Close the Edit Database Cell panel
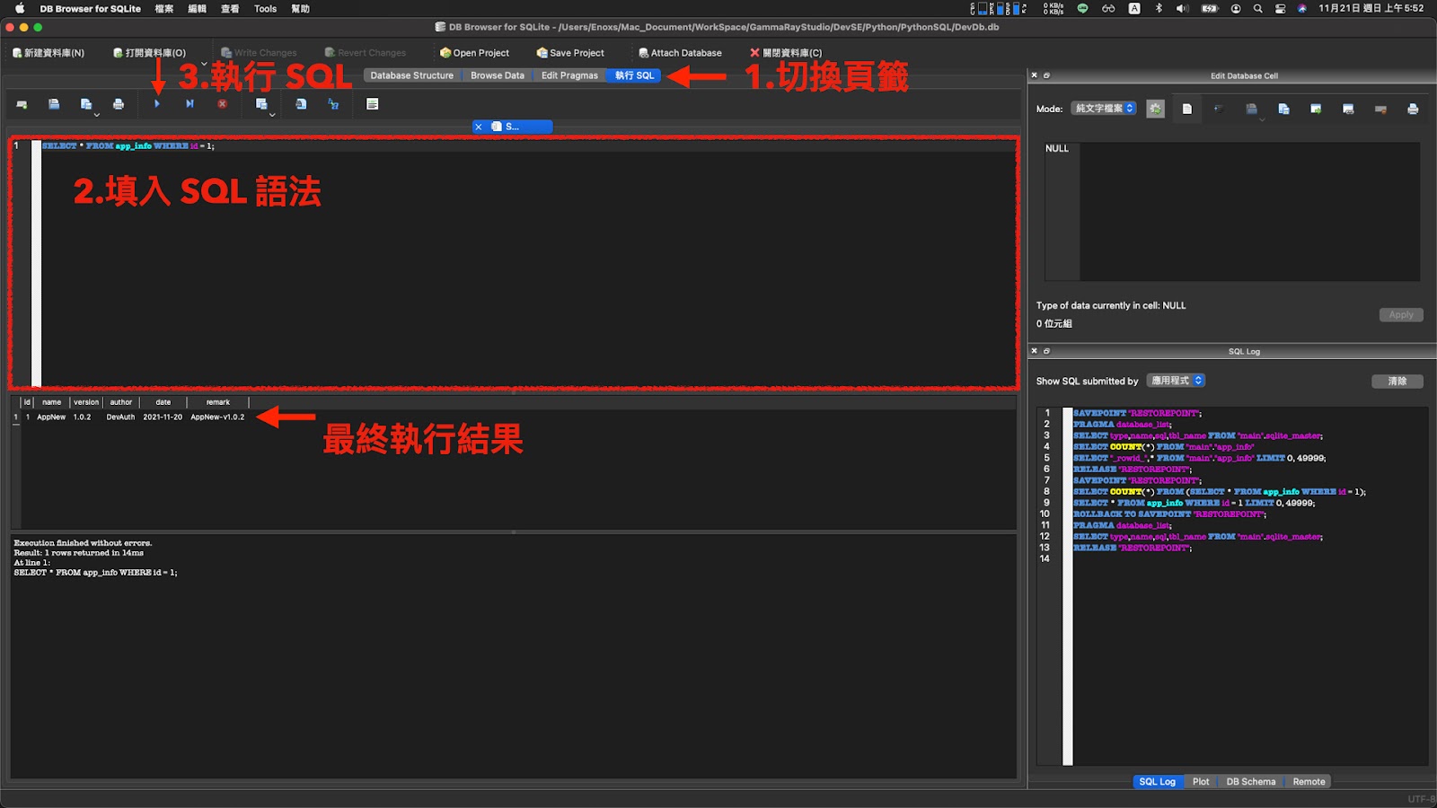1437x808 pixels. coord(1034,75)
